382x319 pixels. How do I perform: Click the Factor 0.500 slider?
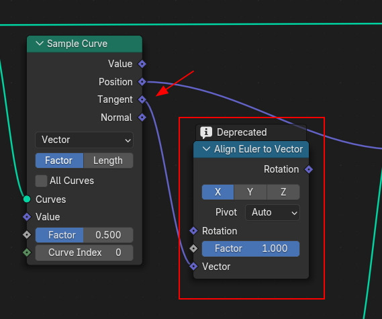point(85,235)
